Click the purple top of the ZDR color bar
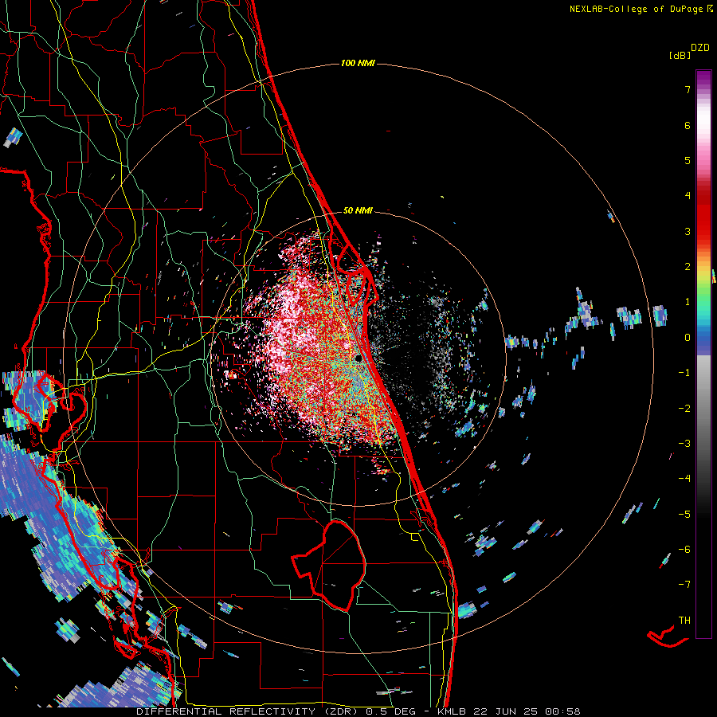 coord(703,78)
